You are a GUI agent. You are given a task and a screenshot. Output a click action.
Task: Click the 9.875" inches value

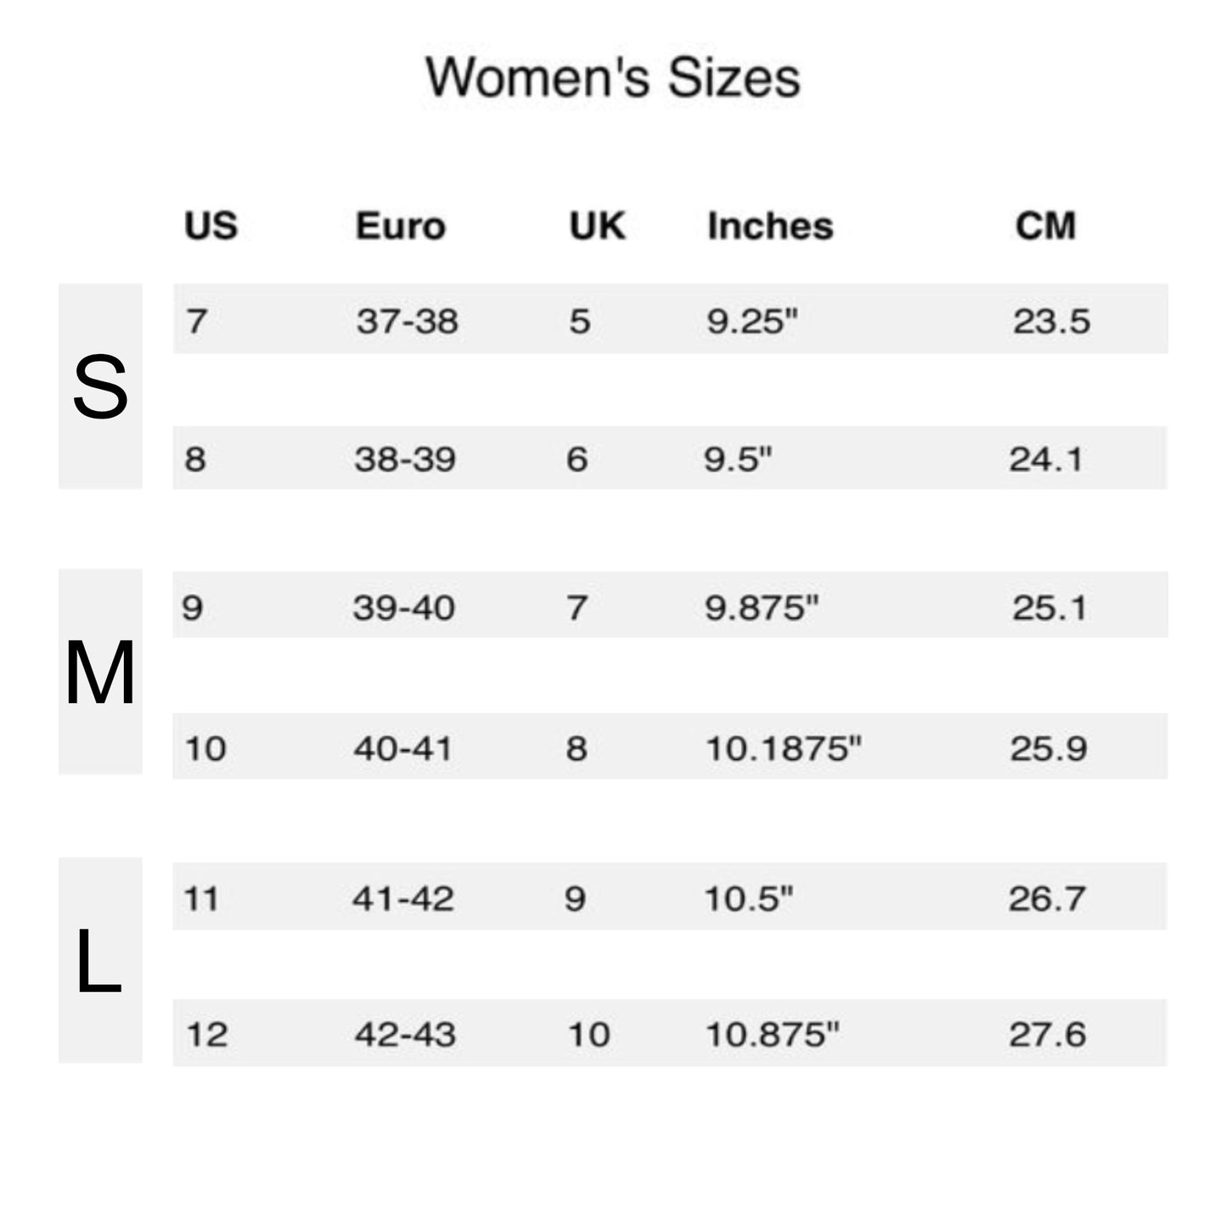762,607
